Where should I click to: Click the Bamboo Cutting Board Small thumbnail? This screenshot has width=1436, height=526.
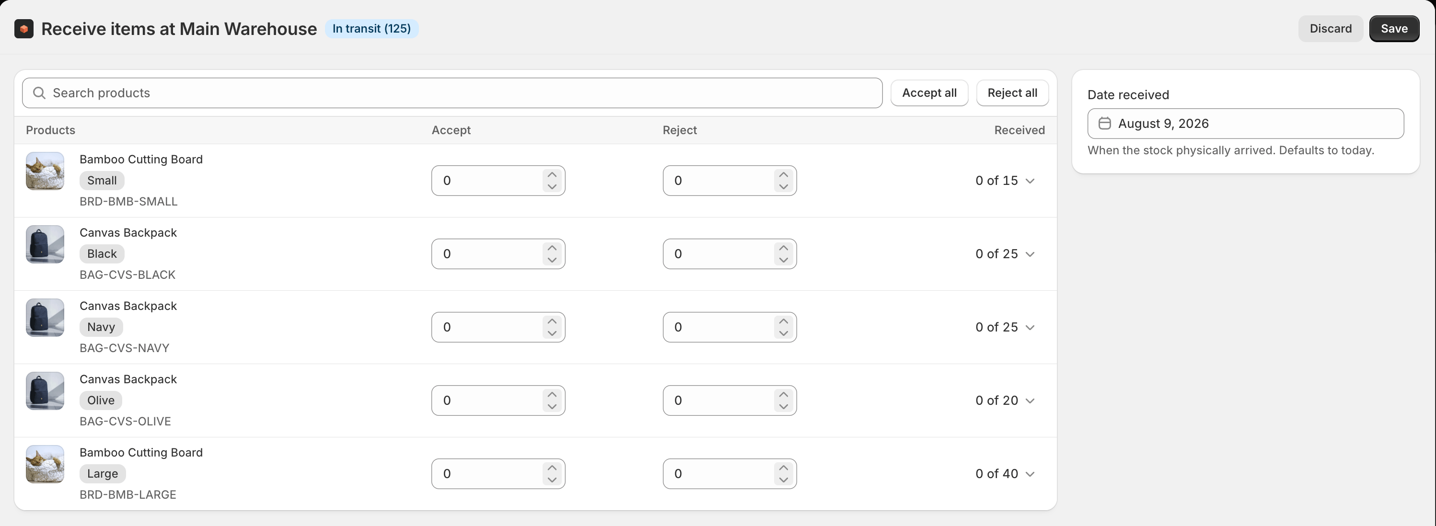point(45,171)
